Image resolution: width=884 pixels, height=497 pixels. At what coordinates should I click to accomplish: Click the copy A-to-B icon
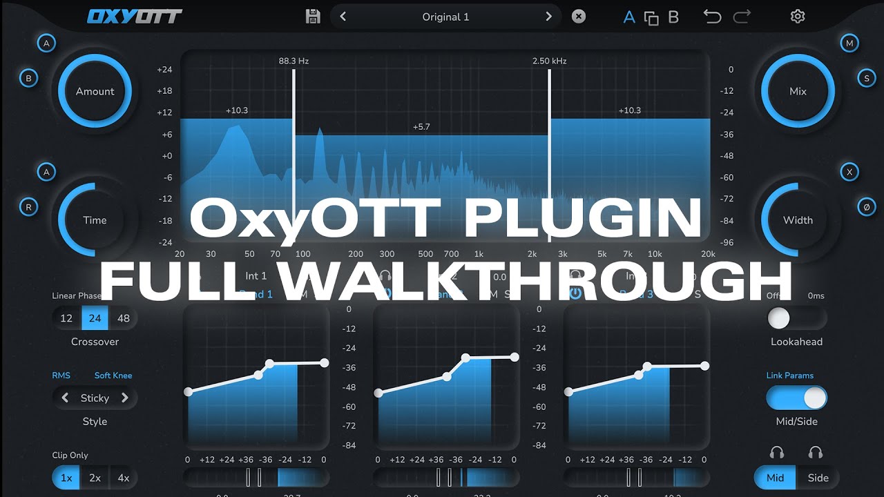pyautogui.click(x=651, y=18)
